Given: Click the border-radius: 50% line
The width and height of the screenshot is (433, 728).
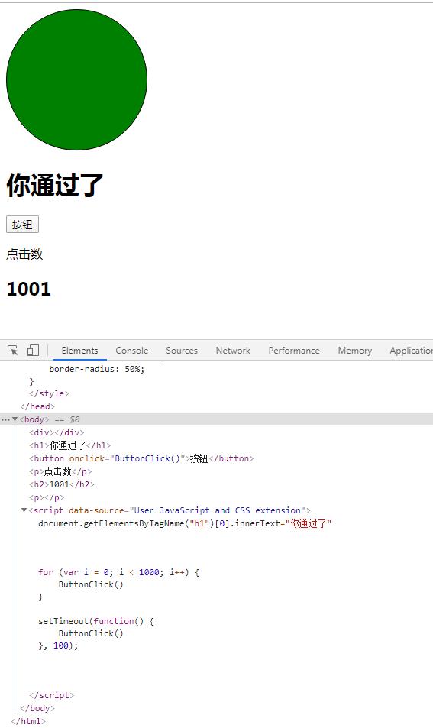Looking at the screenshot, I should (97, 370).
